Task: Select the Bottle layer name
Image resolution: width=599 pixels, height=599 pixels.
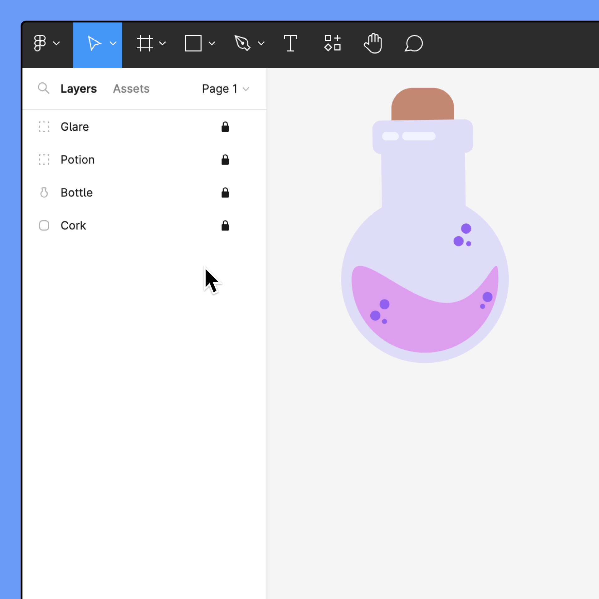Action: click(77, 192)
